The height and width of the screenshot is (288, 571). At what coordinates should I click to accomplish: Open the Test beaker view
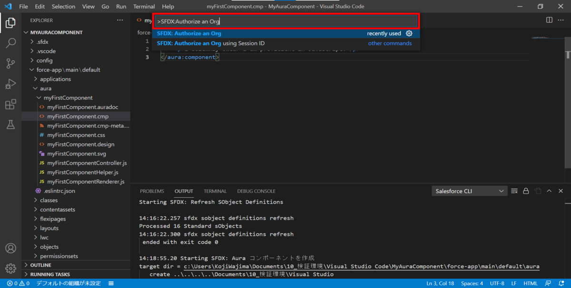10,125
